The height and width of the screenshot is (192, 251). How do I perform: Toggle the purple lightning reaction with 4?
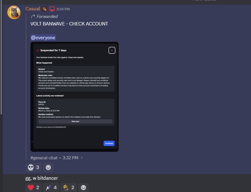pos(51,188)
